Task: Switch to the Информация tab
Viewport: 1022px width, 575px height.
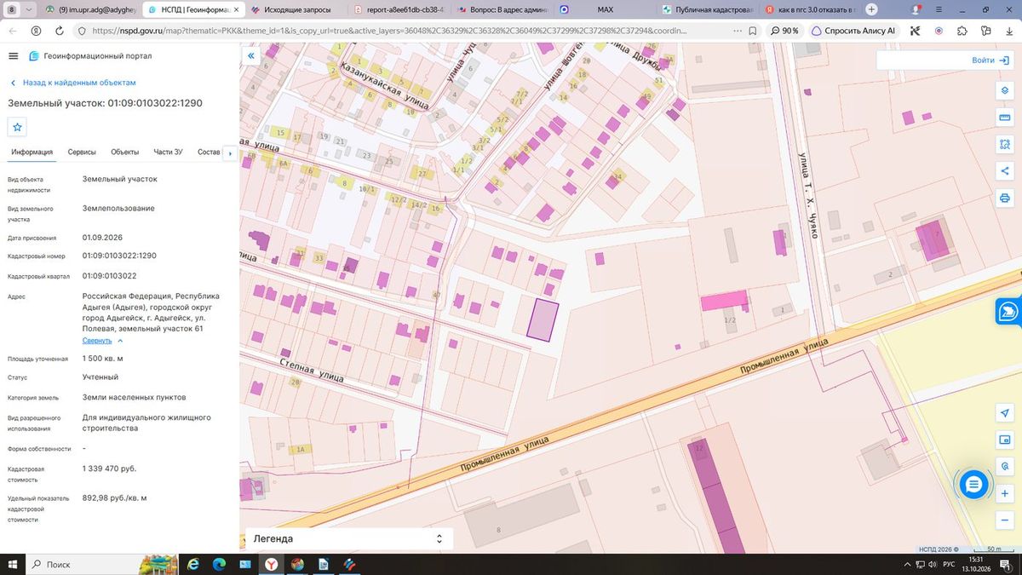Action: coord(32,152)
